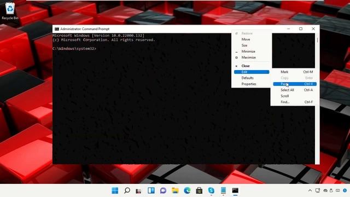Image resolution: width=350 pixels, height=197 pixels.
Task: Open the Notepad icon on taskbar
Action: pos(223,190)
